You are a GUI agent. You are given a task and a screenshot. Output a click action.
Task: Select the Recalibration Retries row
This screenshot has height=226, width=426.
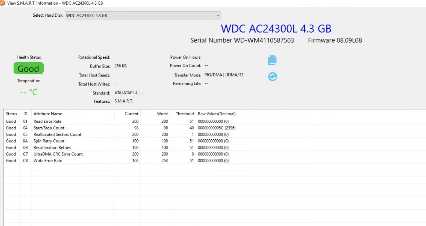click(215, 147)
